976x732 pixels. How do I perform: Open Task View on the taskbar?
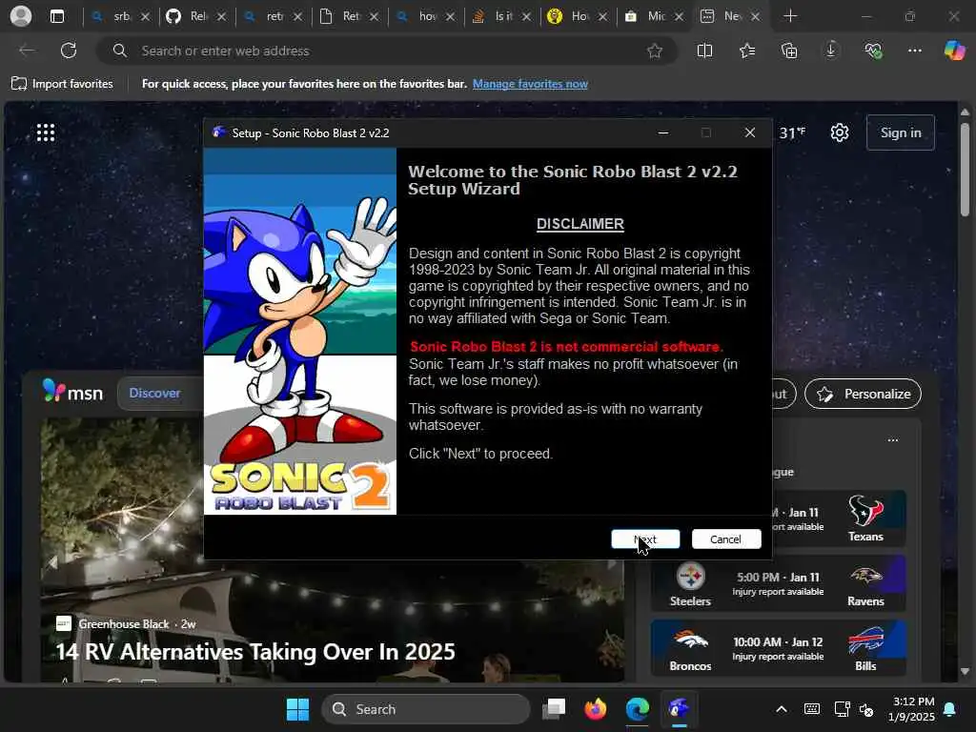[x=554, y=709]
